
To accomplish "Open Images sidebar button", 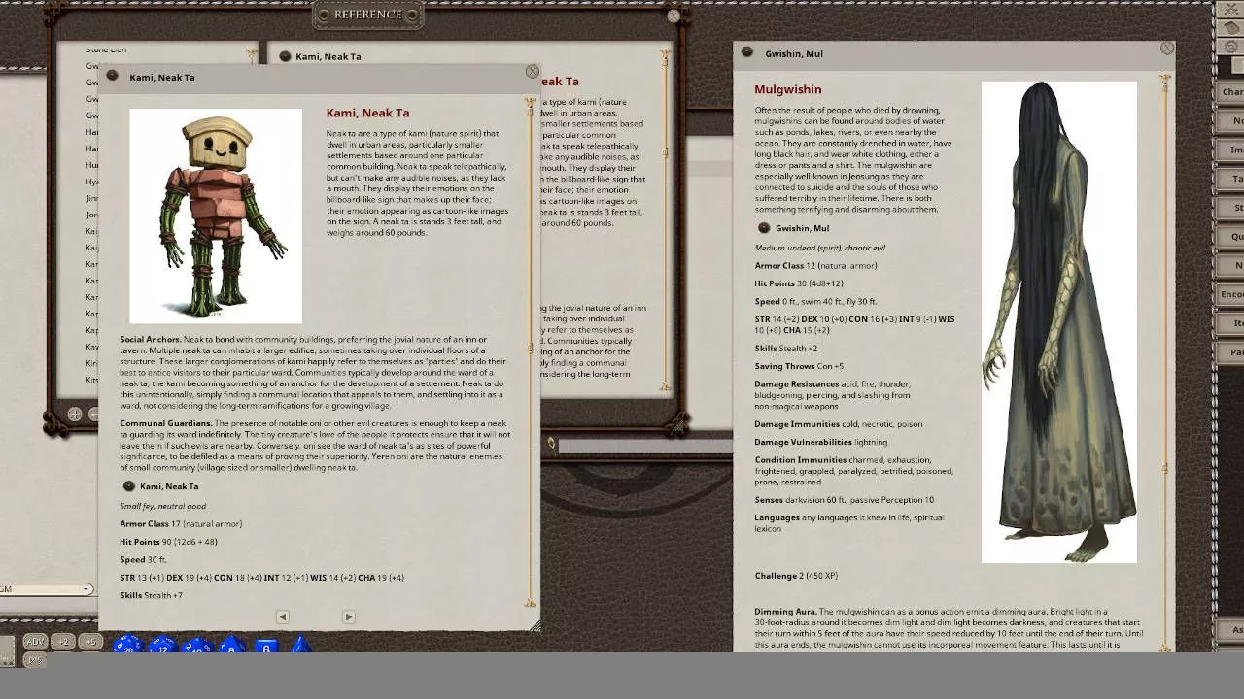I will click(1230, 150).
